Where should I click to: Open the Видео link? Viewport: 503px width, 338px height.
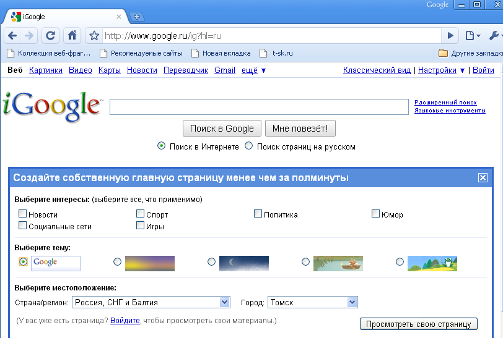point(81,70)
